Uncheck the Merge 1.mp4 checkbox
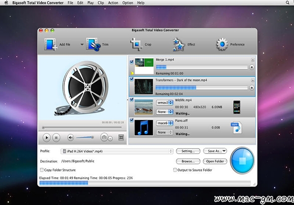Image resolution: width=294 pixels, height=205 pixels. pyautogui.click(x=132, y=62)
